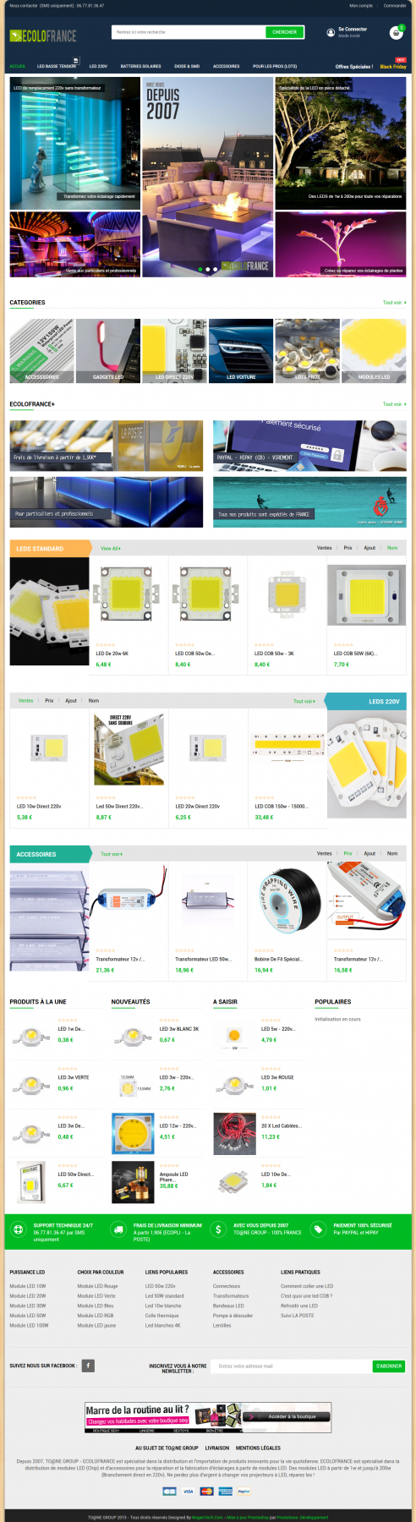Screen dimensions: 416x1522
Task: Click the delivery truck icon in green bar
Action: [118, 1229]
